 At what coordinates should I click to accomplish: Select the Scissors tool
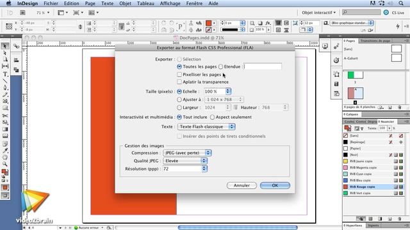5,116
